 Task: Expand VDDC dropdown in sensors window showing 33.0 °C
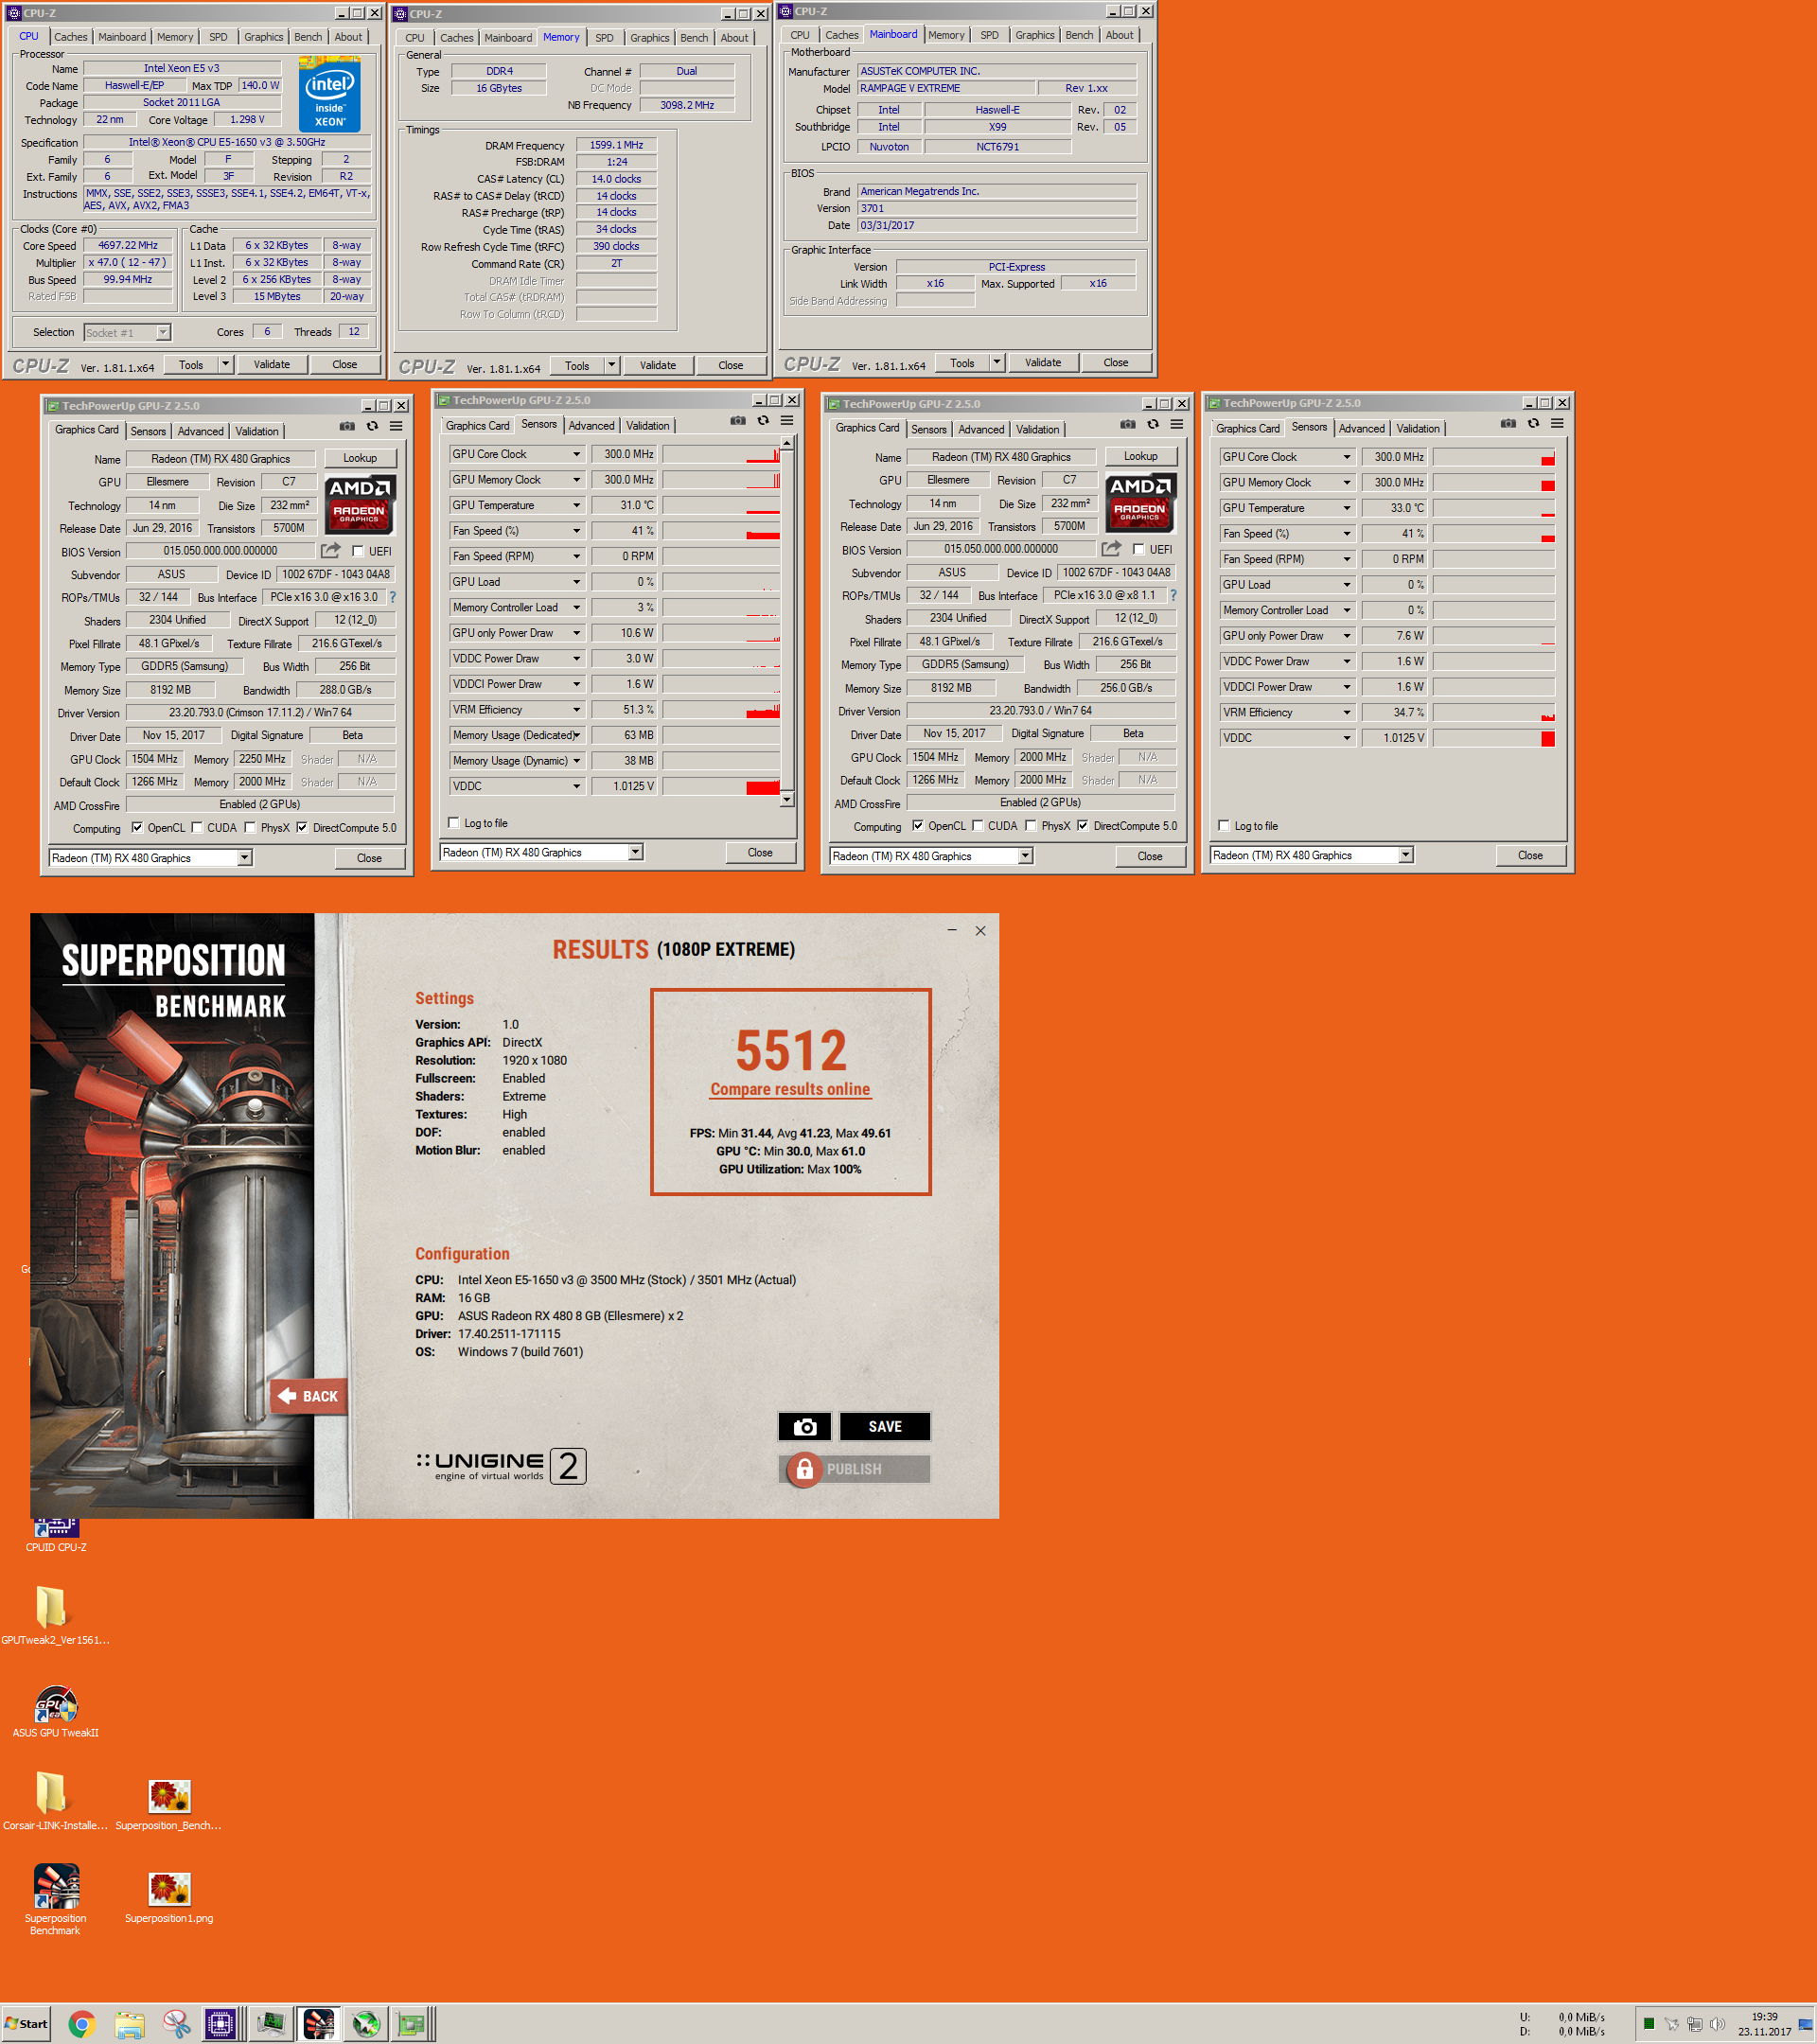(x=1346, y=738)
